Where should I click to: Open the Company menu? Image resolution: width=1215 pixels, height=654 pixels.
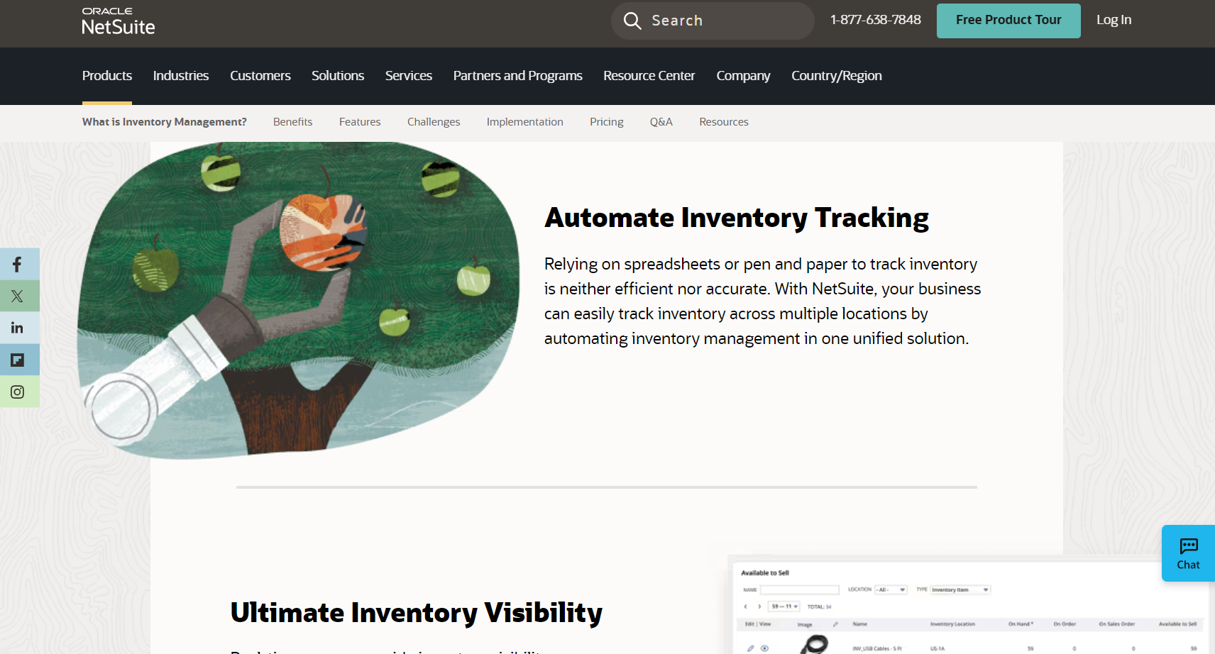(743, 76)
